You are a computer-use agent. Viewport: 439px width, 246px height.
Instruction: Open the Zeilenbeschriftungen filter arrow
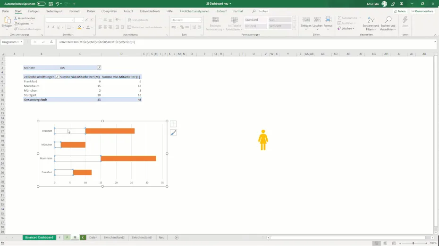click(57, 77)
